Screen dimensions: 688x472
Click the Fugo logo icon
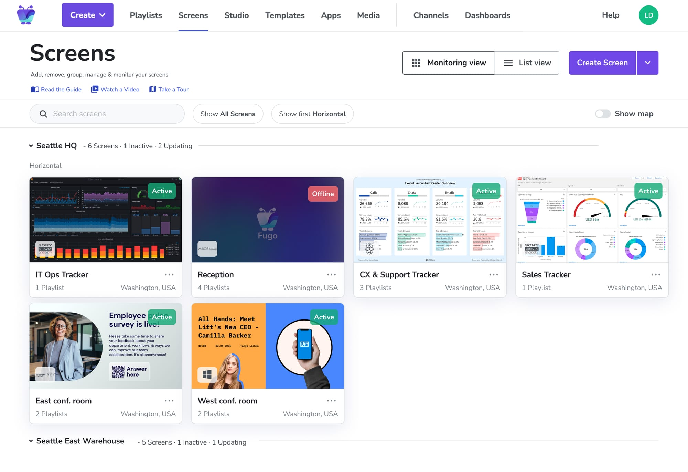click(26, 15)
